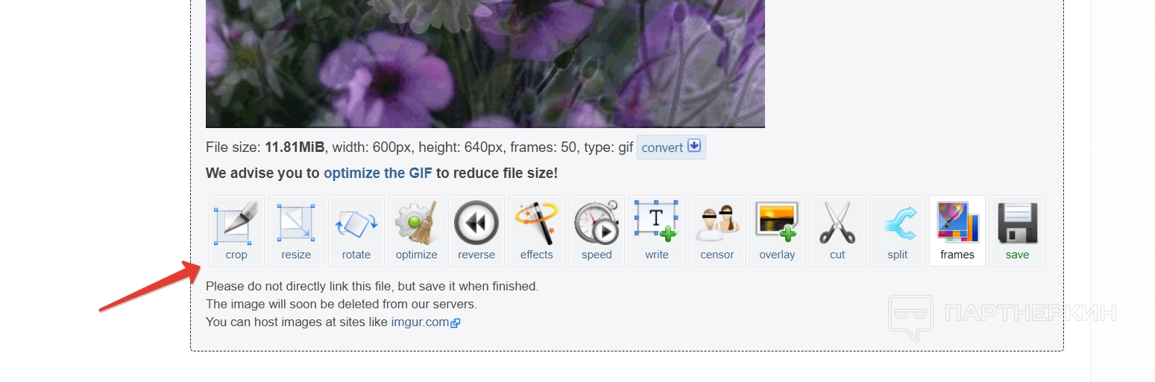Open the convert dropdown button

pyautogui.click(x=671, y=147)
